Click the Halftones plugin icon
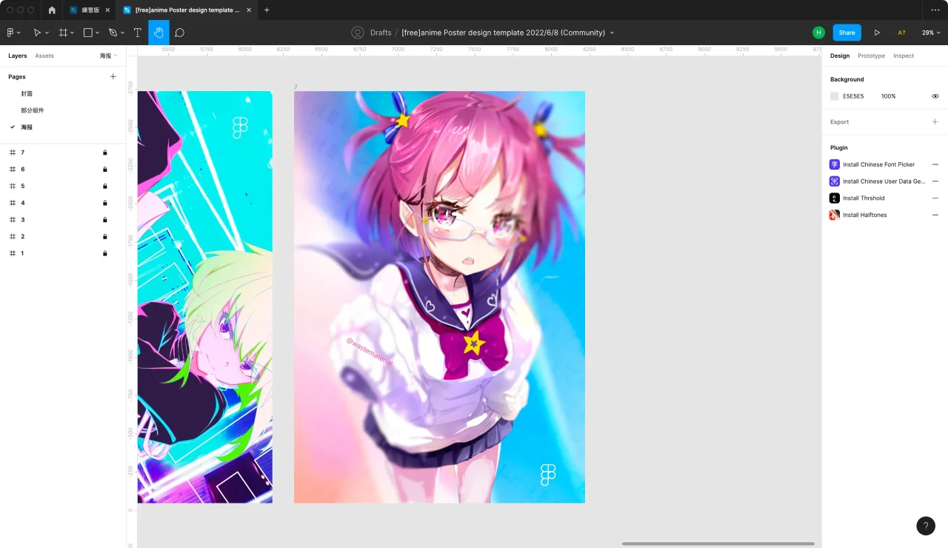Viewport: 948px width, 548px height. point(835,215)
